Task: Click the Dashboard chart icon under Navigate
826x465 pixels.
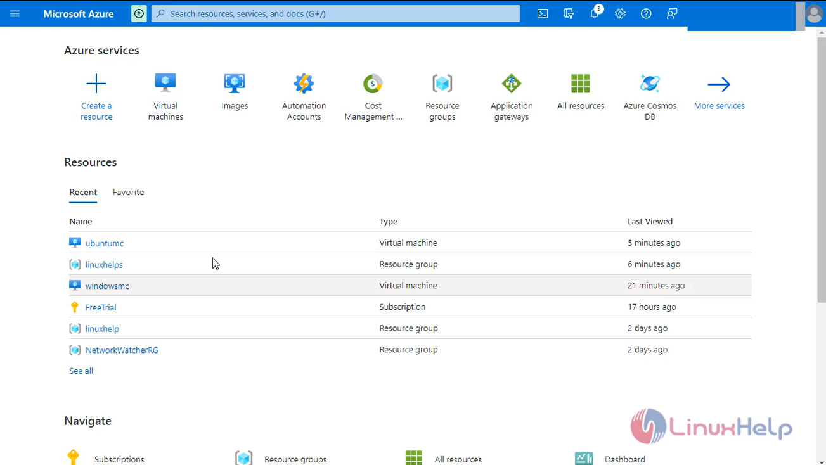Action: pyautogui.click(x=584, y=458)
